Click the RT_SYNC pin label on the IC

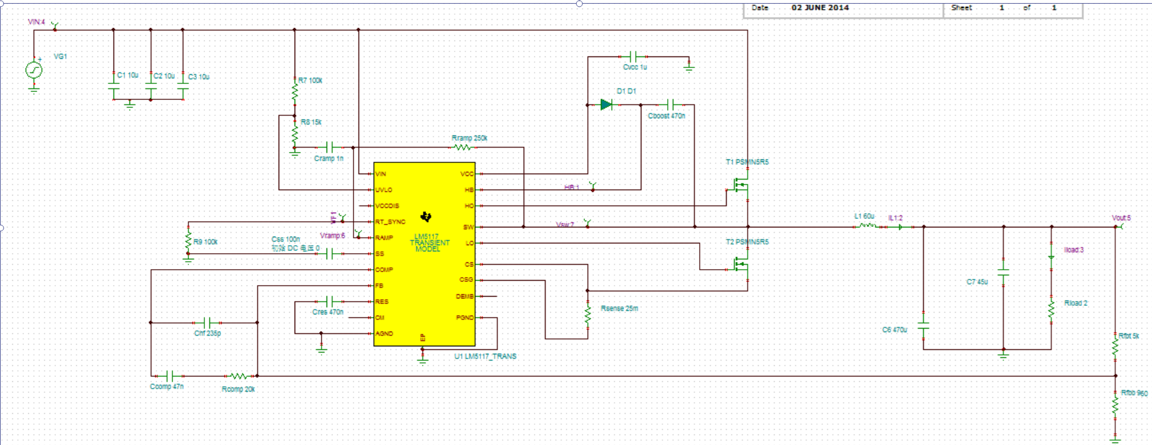(x=390, y=222)
